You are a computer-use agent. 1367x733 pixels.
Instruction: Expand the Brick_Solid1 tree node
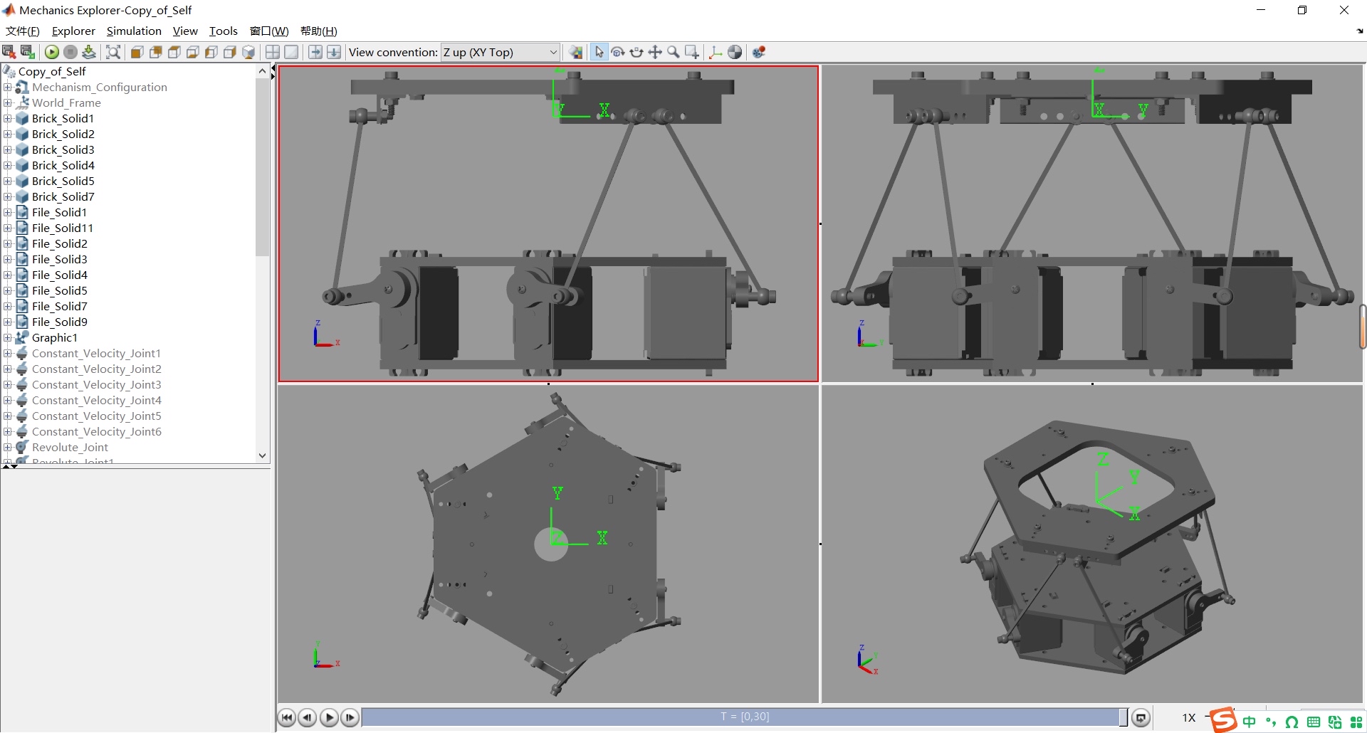click(8, 118)
